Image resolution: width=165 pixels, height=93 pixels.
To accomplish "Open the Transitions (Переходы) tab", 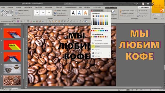I will (x=38, y=7).
